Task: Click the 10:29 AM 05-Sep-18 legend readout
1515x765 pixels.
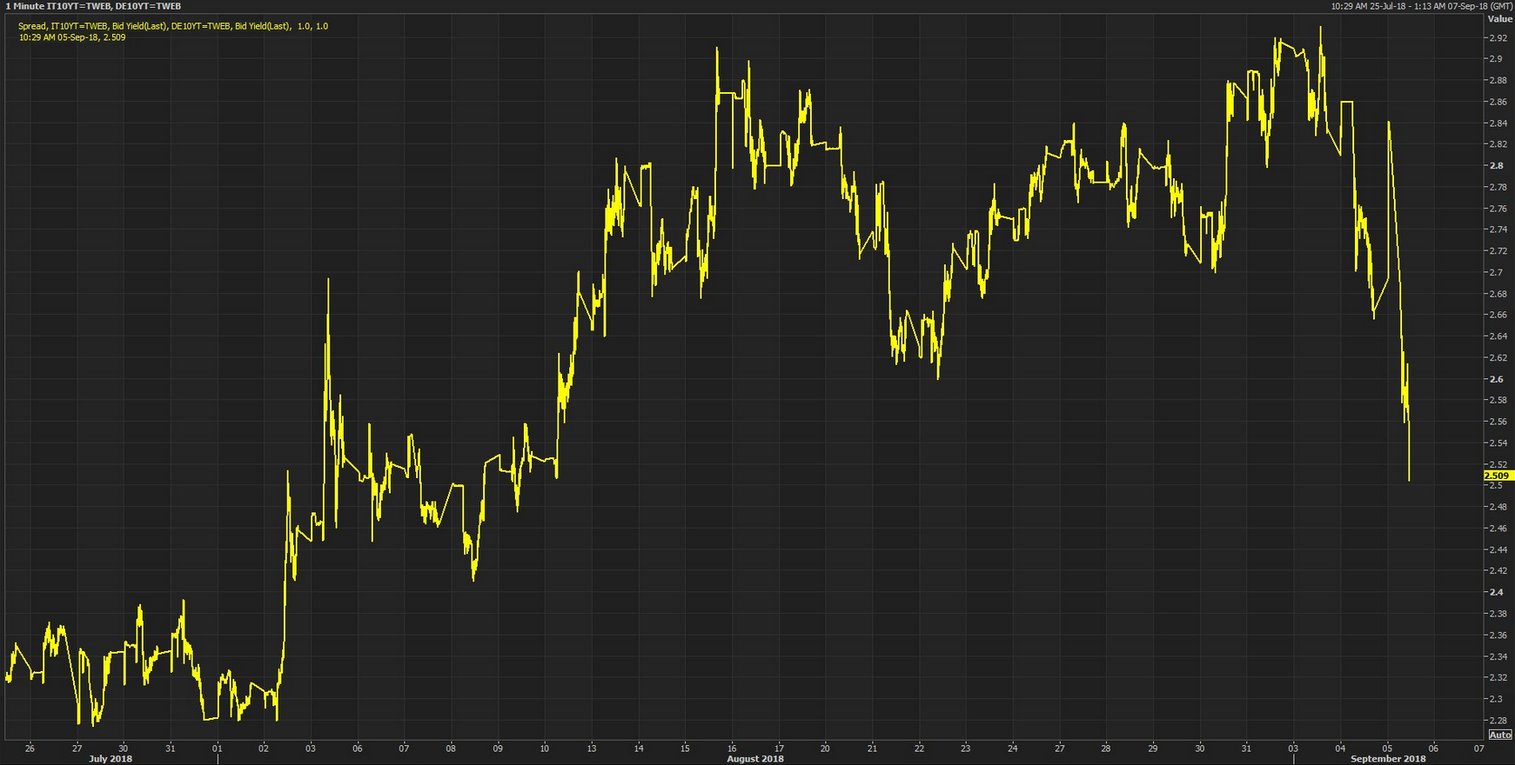Action: pos(72,37)
